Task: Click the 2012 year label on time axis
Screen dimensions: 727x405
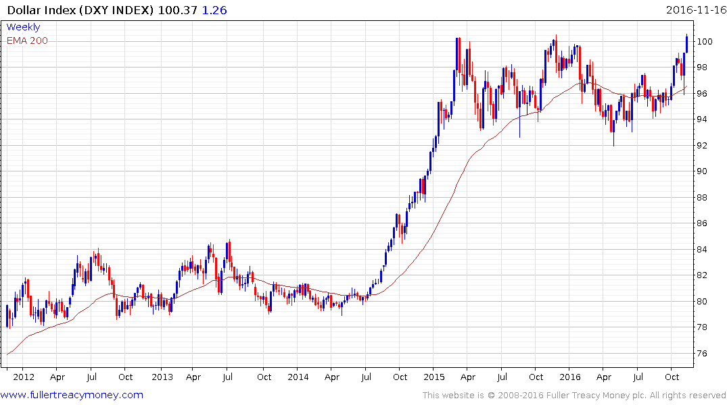Action: (24, 377)
